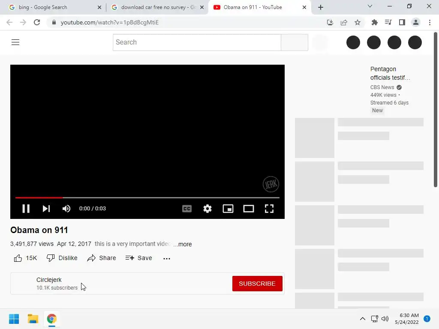Click the search submit button
The image size is (439, 329).
click(295, 42)
